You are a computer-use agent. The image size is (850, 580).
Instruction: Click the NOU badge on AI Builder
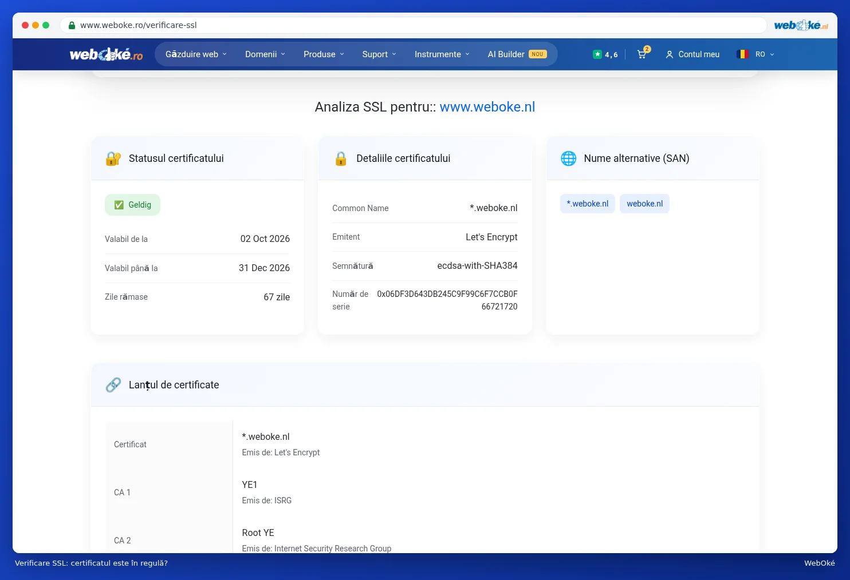(537, 54)
